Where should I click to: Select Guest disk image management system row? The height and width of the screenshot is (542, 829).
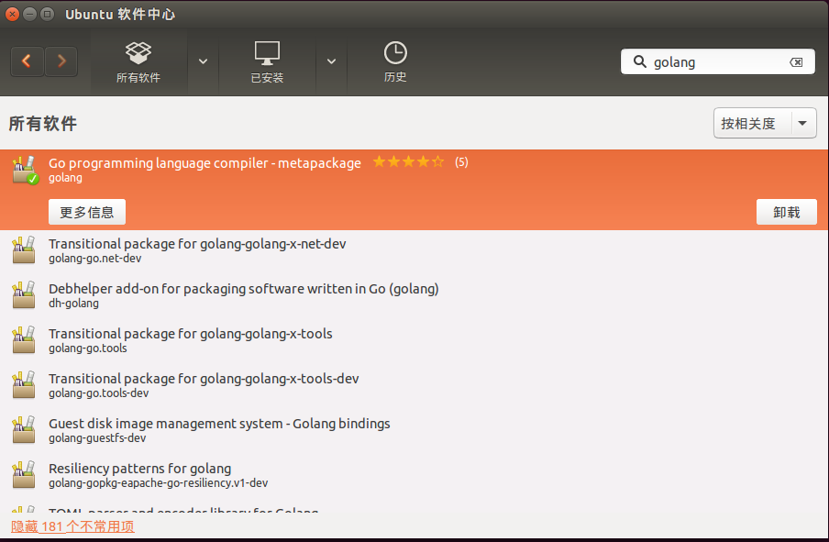[414, 430]
